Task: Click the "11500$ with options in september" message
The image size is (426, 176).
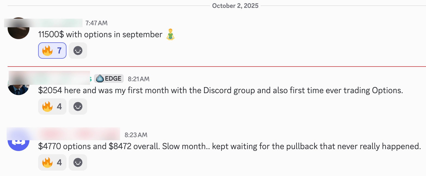Action: [x=100, y=35]
